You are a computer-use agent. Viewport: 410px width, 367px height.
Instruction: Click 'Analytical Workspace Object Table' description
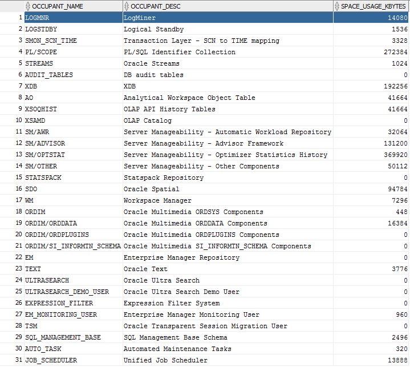point(228,98)
